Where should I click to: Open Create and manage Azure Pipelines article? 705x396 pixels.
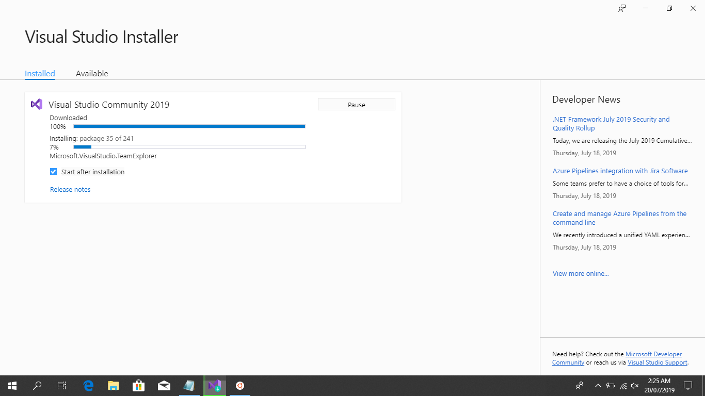pos(620,218)
